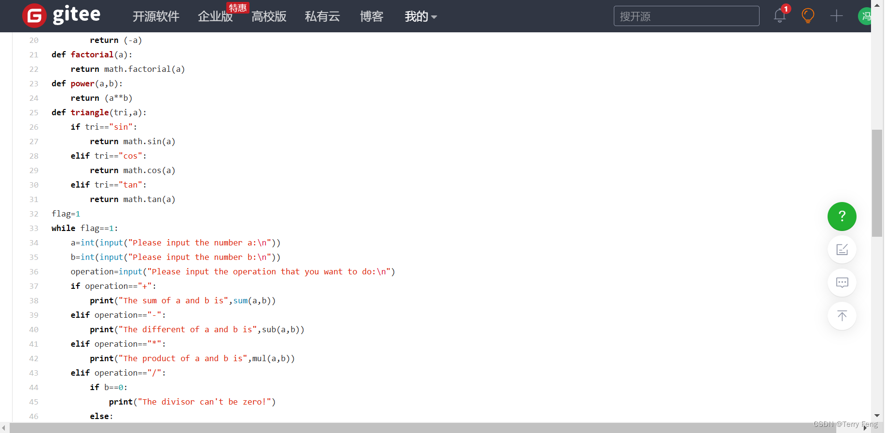Select line number 33
The height and width of the screenshot is (433, 885).
tap(34, 229)
